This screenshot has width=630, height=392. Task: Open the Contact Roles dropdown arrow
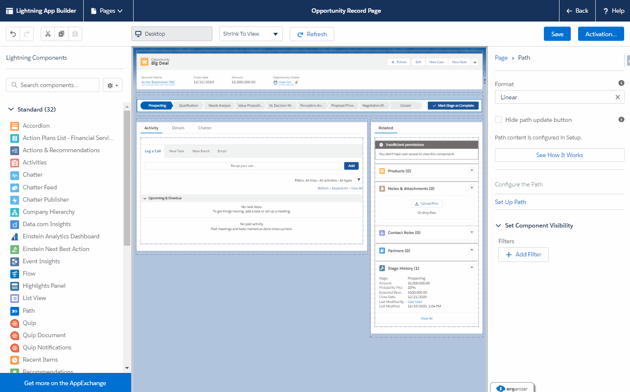click(x=472, y=232)
